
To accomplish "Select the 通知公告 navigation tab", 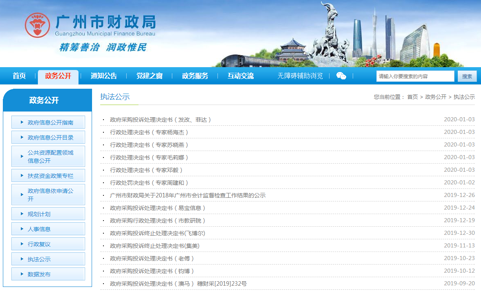I will coord(103,76).
